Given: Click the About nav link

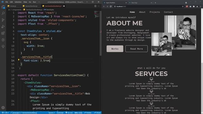Looking at the screenshot, I should (x=142, y=12).
